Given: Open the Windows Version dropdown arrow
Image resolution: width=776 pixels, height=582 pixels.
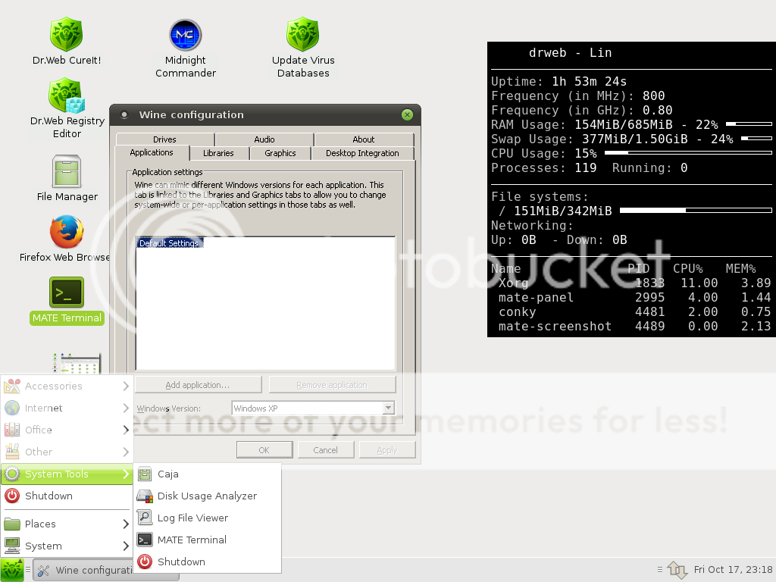Looking at the screenshot, I should pyautogui.click(x=389, y=408).
